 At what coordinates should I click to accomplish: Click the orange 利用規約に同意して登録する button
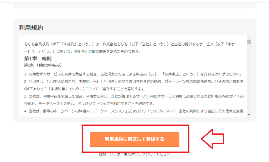pyautogui.click(x=135, y=139)
